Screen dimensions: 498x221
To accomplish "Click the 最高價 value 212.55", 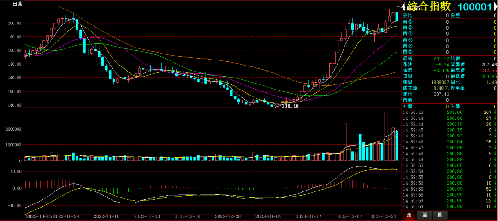I will point(489,71).
